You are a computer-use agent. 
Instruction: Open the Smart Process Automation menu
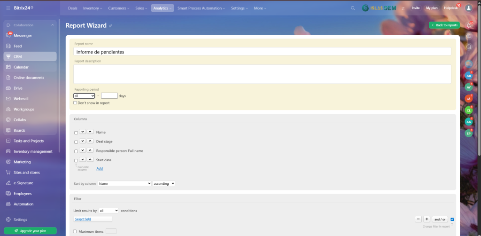pyautogui.click(x=201, y=8)
